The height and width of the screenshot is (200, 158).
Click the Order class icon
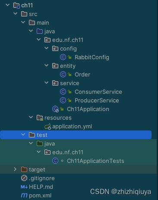(63, 74)
